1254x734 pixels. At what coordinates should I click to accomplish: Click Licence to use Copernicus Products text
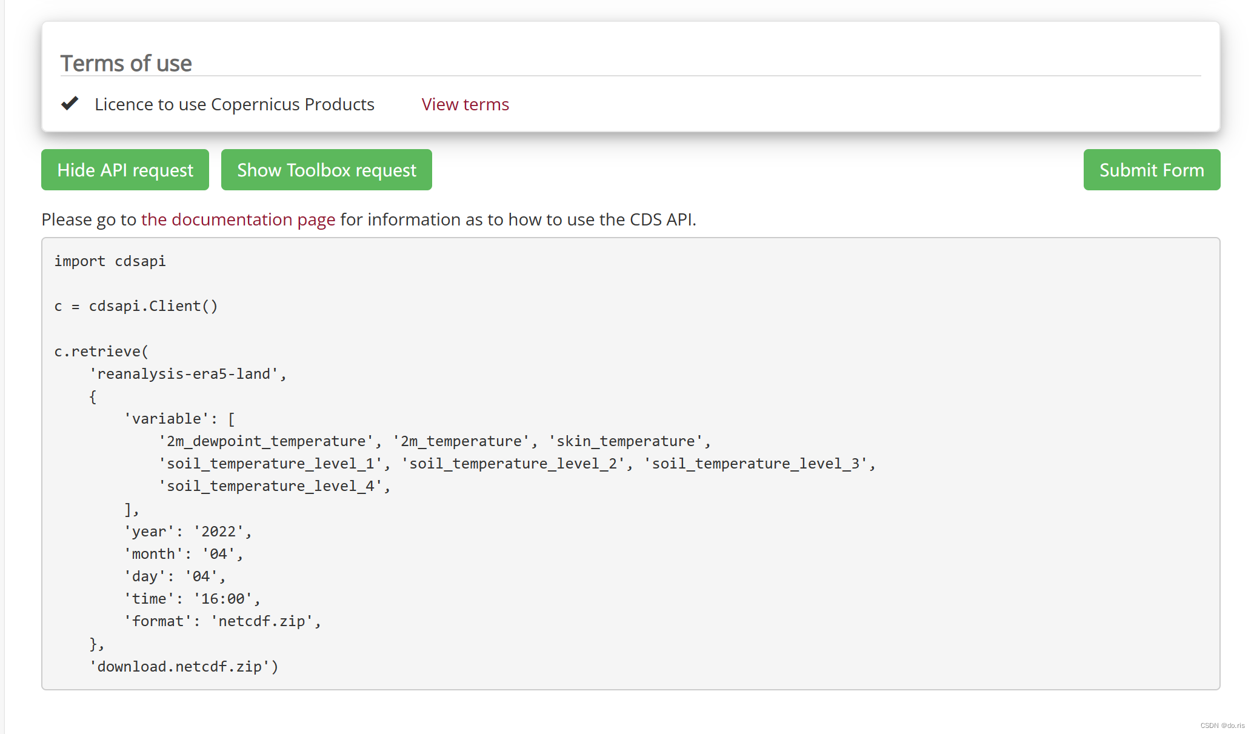coord(234,104)
